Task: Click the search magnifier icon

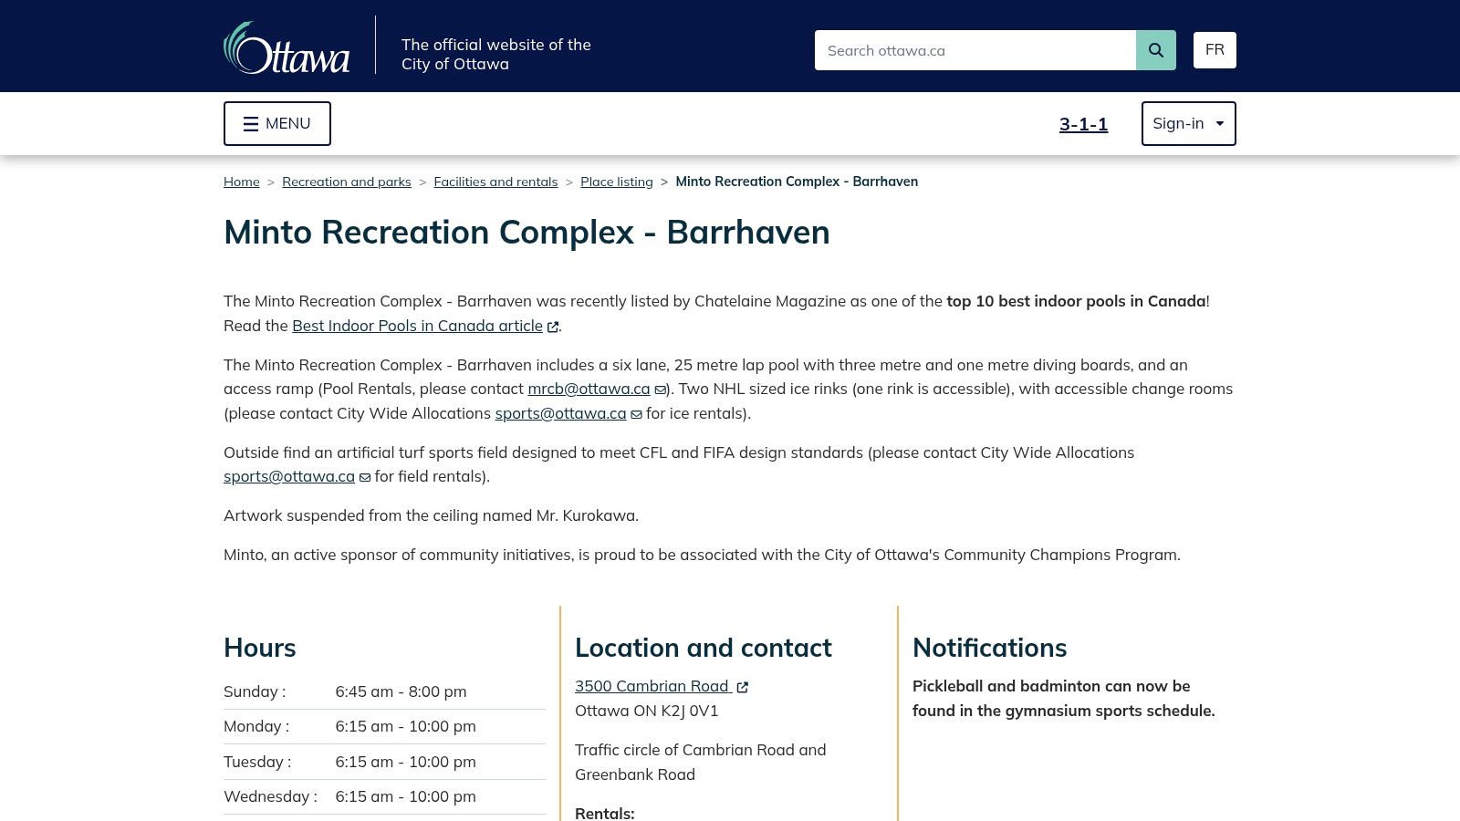Action: point(1155,50)
